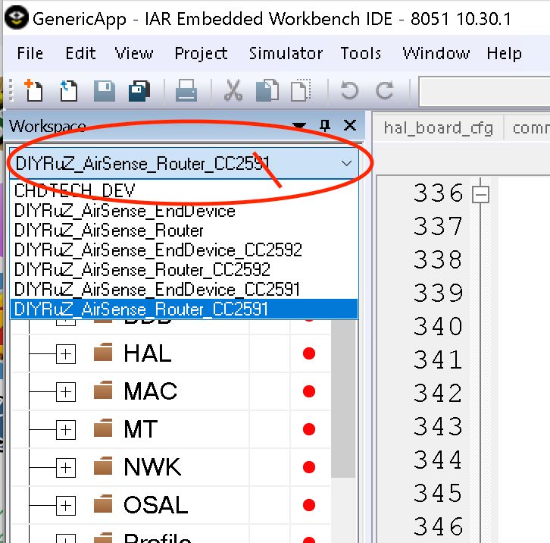
Task: Click the IAR application icon in title bar
Action: click(16, 17)
